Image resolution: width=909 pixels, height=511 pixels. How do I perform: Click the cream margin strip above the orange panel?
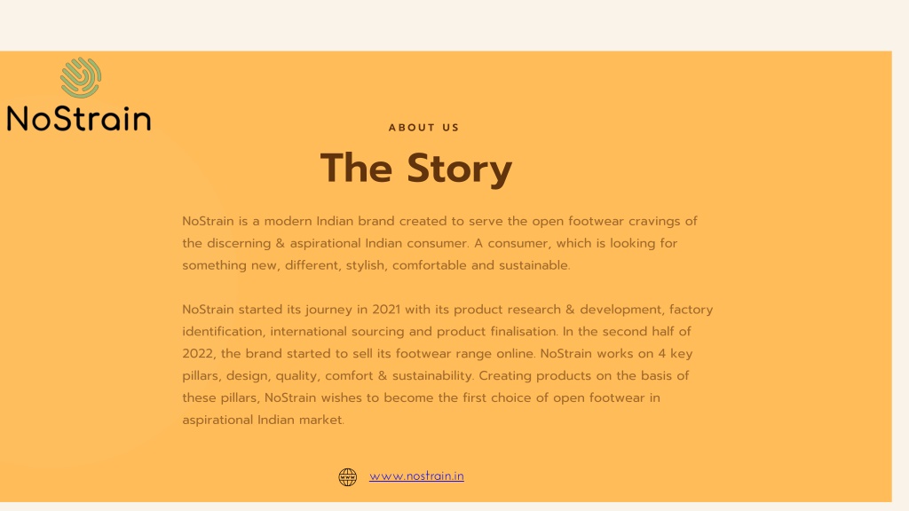454,25
